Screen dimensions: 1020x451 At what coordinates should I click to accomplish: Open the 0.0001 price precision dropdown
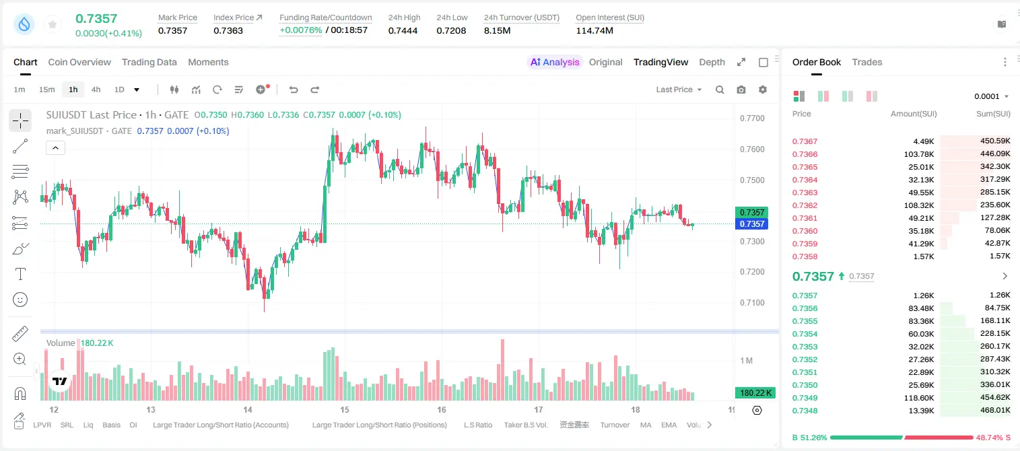pos(991,96)
